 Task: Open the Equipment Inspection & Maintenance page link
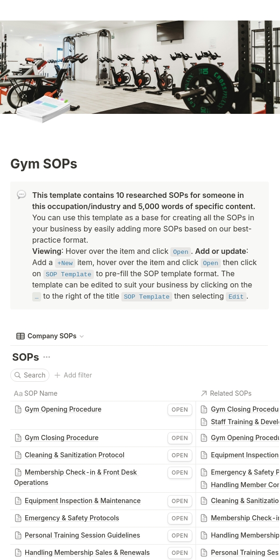coord(83,501)
